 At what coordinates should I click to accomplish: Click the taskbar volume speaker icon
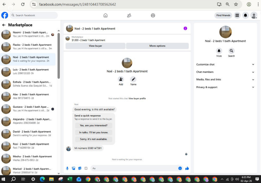pos(237,179)
